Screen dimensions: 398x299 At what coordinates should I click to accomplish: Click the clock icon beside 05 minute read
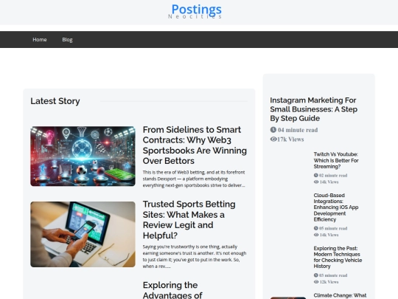tap(315, 228)
